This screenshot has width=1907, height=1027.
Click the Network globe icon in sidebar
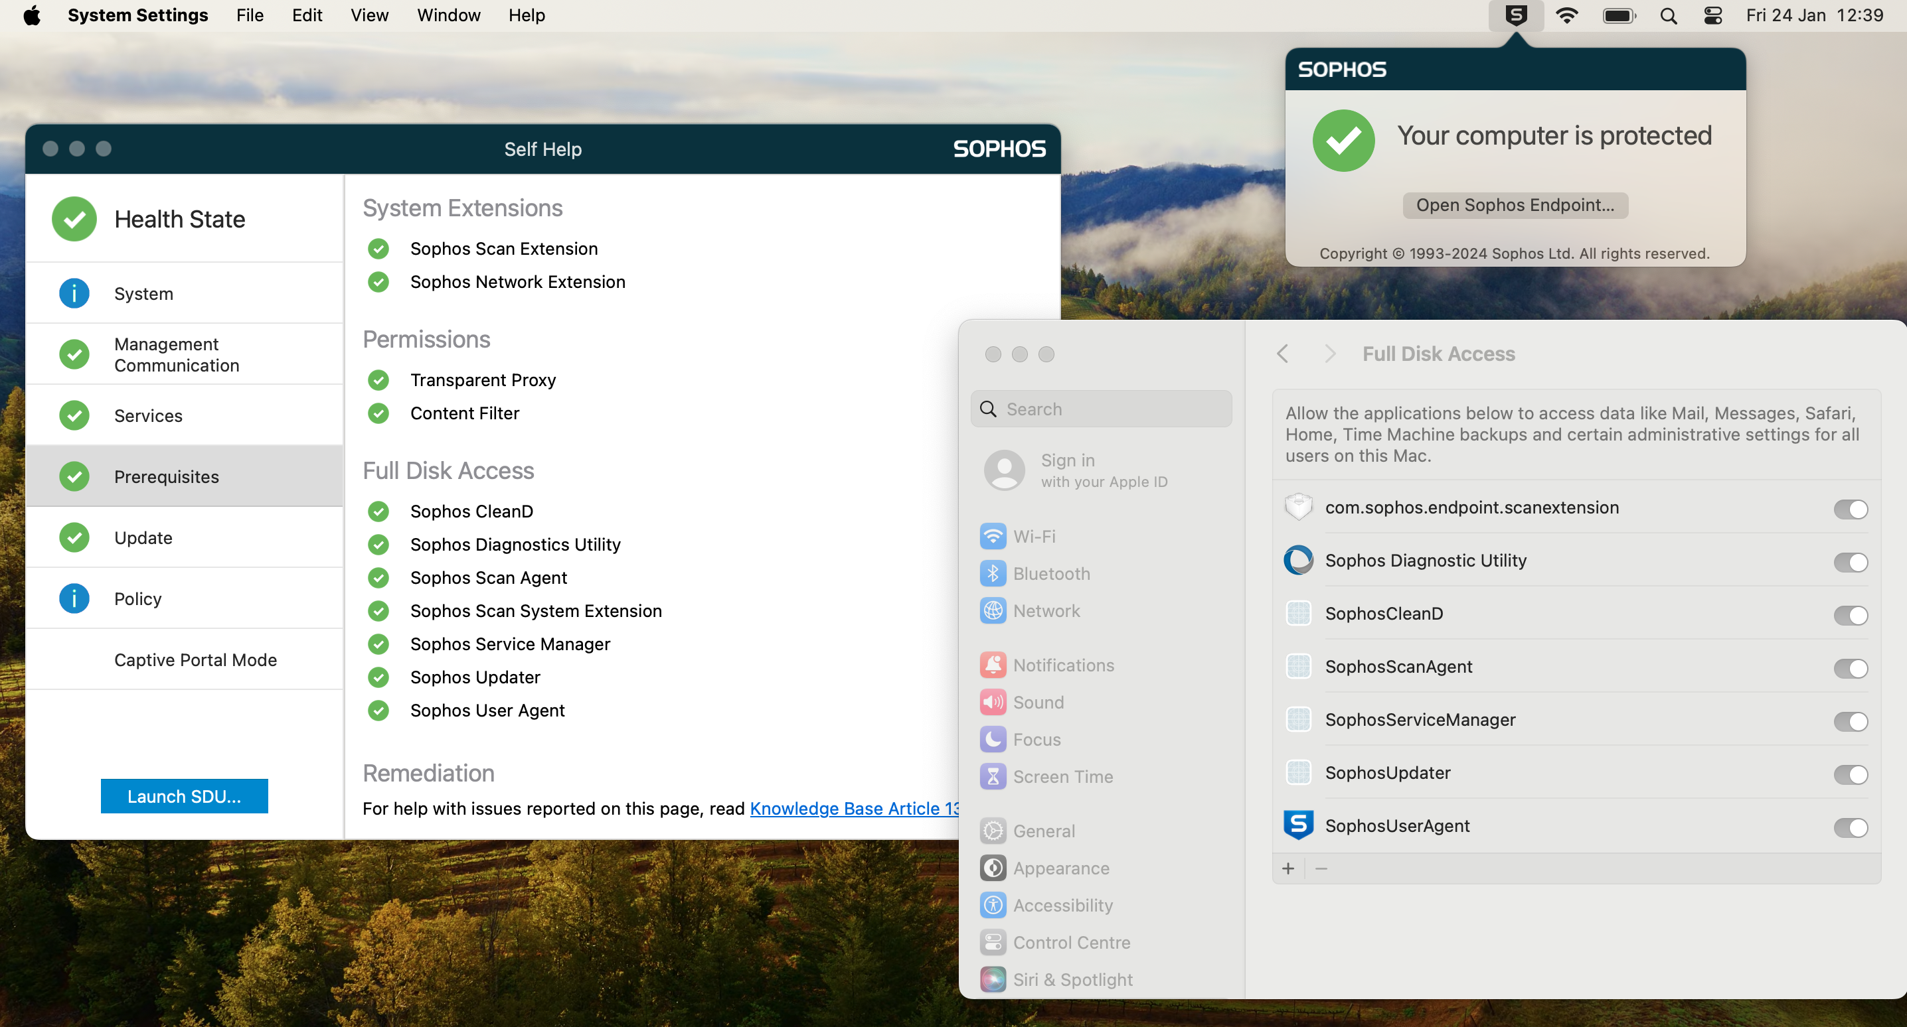click(993, 610)
